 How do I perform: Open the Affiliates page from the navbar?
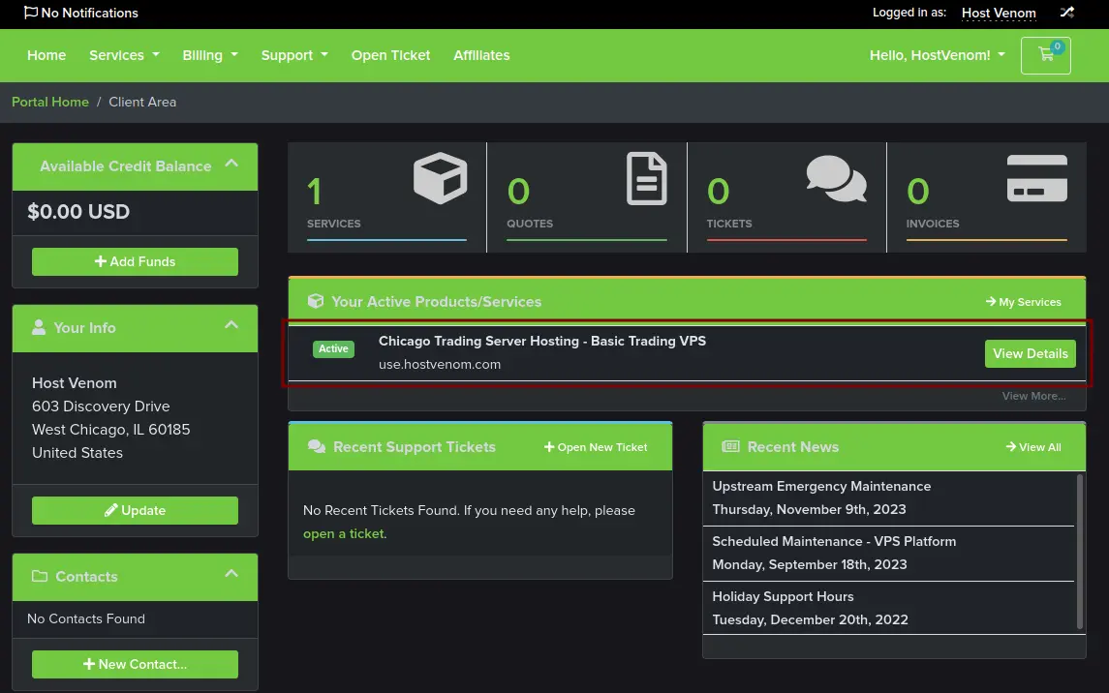coord(481,55)
